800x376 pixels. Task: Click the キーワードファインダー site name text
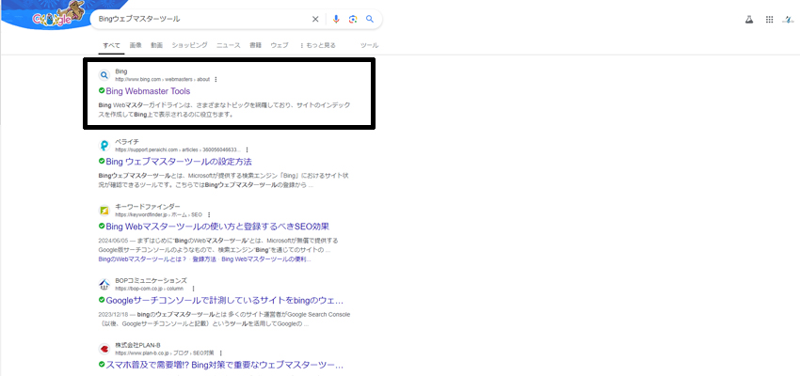coord(148,207)
